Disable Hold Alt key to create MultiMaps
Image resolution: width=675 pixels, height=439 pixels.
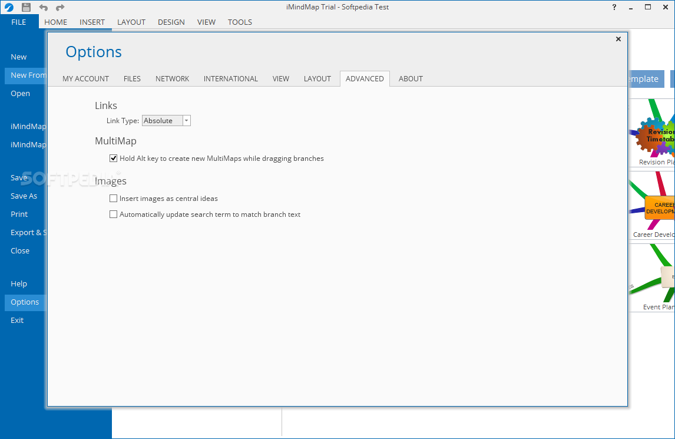[113, 159]
